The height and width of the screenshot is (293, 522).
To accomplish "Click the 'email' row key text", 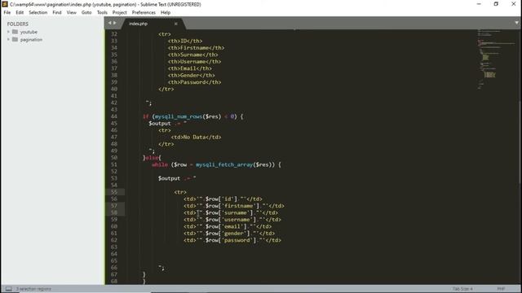I will tap(232, 226).
